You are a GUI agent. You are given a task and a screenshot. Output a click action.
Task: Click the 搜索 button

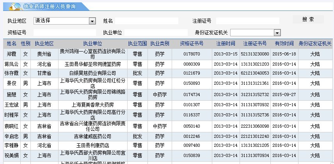(308, 20)
